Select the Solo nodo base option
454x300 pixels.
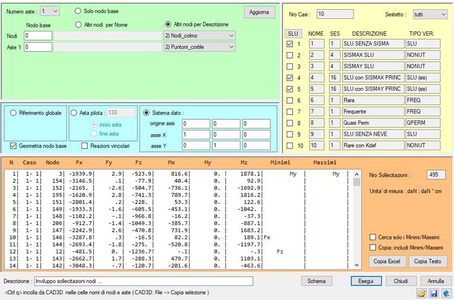pyautogui.click(x=78, y=11)
